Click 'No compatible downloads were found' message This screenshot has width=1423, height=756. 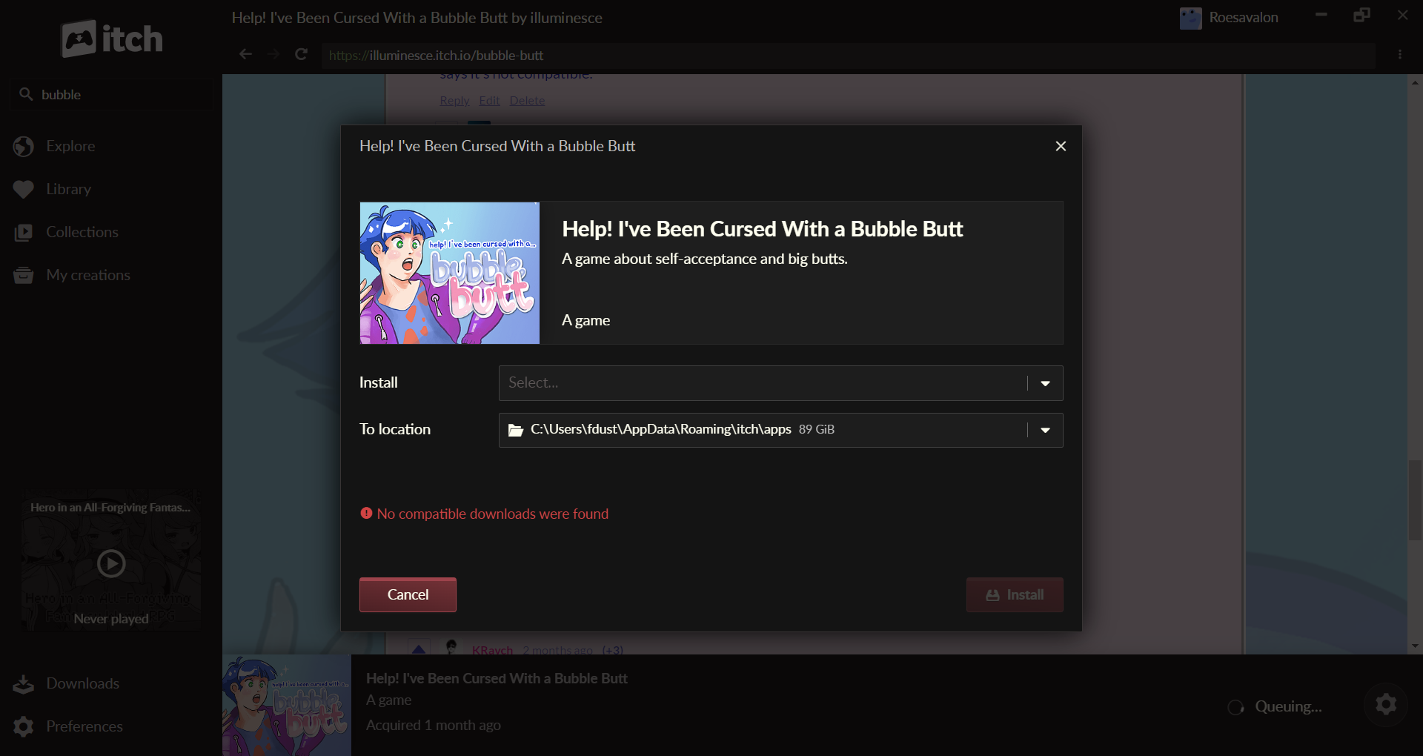pos(493,514)
